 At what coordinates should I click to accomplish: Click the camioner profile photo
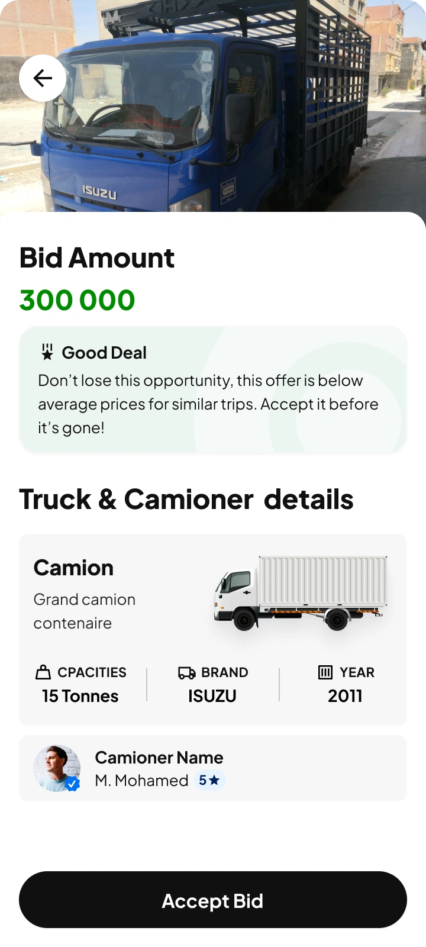57,768
